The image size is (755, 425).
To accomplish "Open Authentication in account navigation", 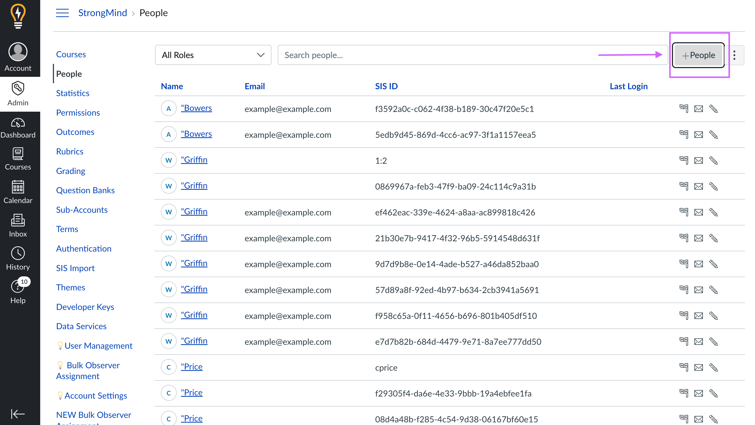I will (84, 249).
